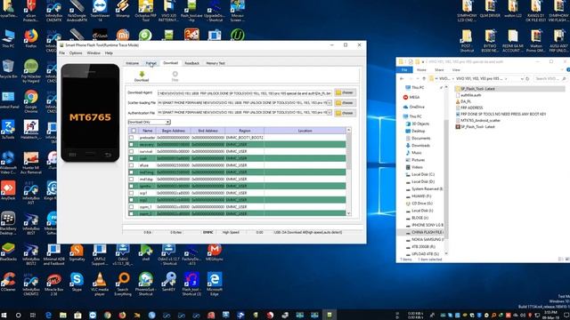Image resolution: width=570 pixels, height=320 pixels.
Task: Switch to the Format tab
Action: 151,63
